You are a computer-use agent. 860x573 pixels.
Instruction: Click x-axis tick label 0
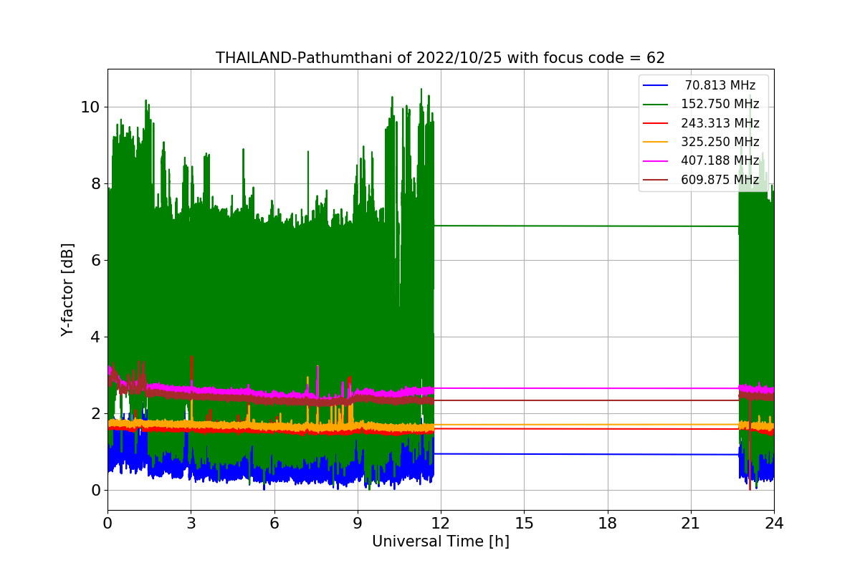point(107,524)
